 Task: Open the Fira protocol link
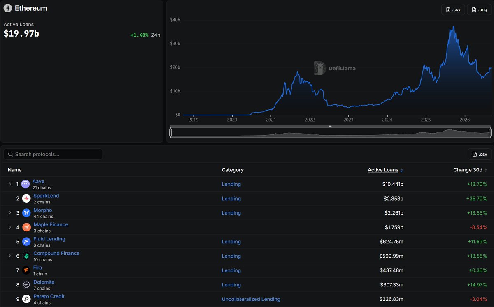37,268
